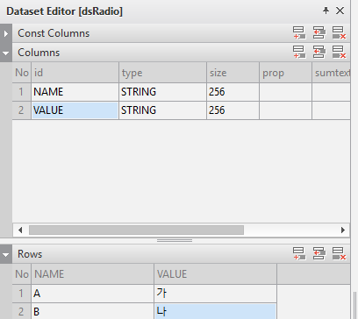Click the id column header

[x=75, y=73]
